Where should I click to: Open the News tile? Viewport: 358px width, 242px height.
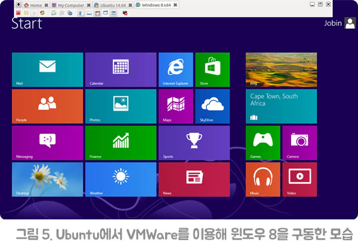point(194,179)
